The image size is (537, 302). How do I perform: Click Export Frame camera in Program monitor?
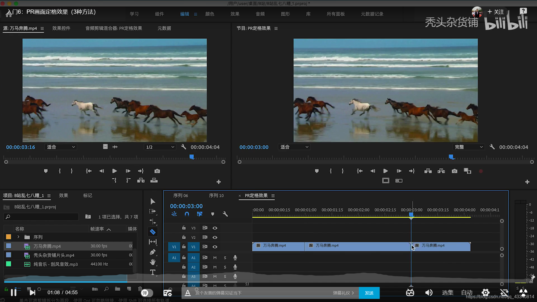(454, 171)
